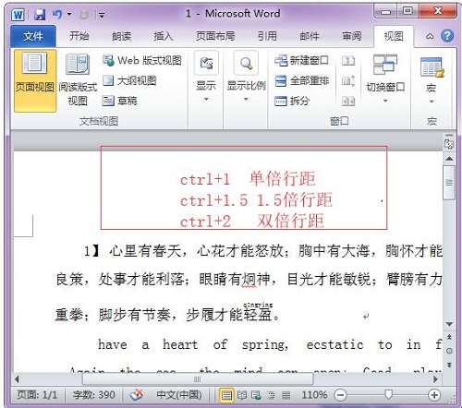
Task: Click the proofing errors icon in status bar
Action: coord(136,395)
